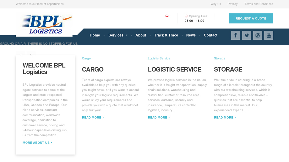Open the Privacy link in top bar
This screenshot has width=289, height=162.
[232, 4]
